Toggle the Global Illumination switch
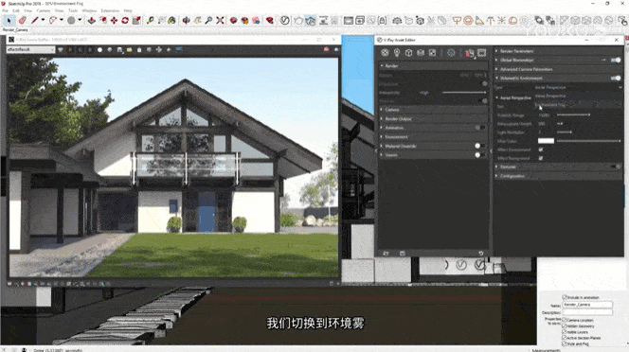The image size is (629, 352). click(x=616, y=61)
